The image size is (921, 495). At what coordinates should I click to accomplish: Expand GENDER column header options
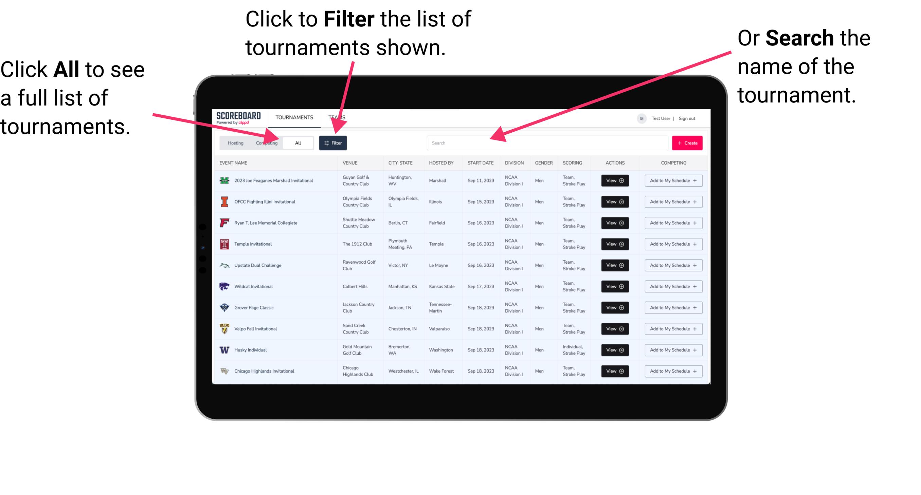543,163
